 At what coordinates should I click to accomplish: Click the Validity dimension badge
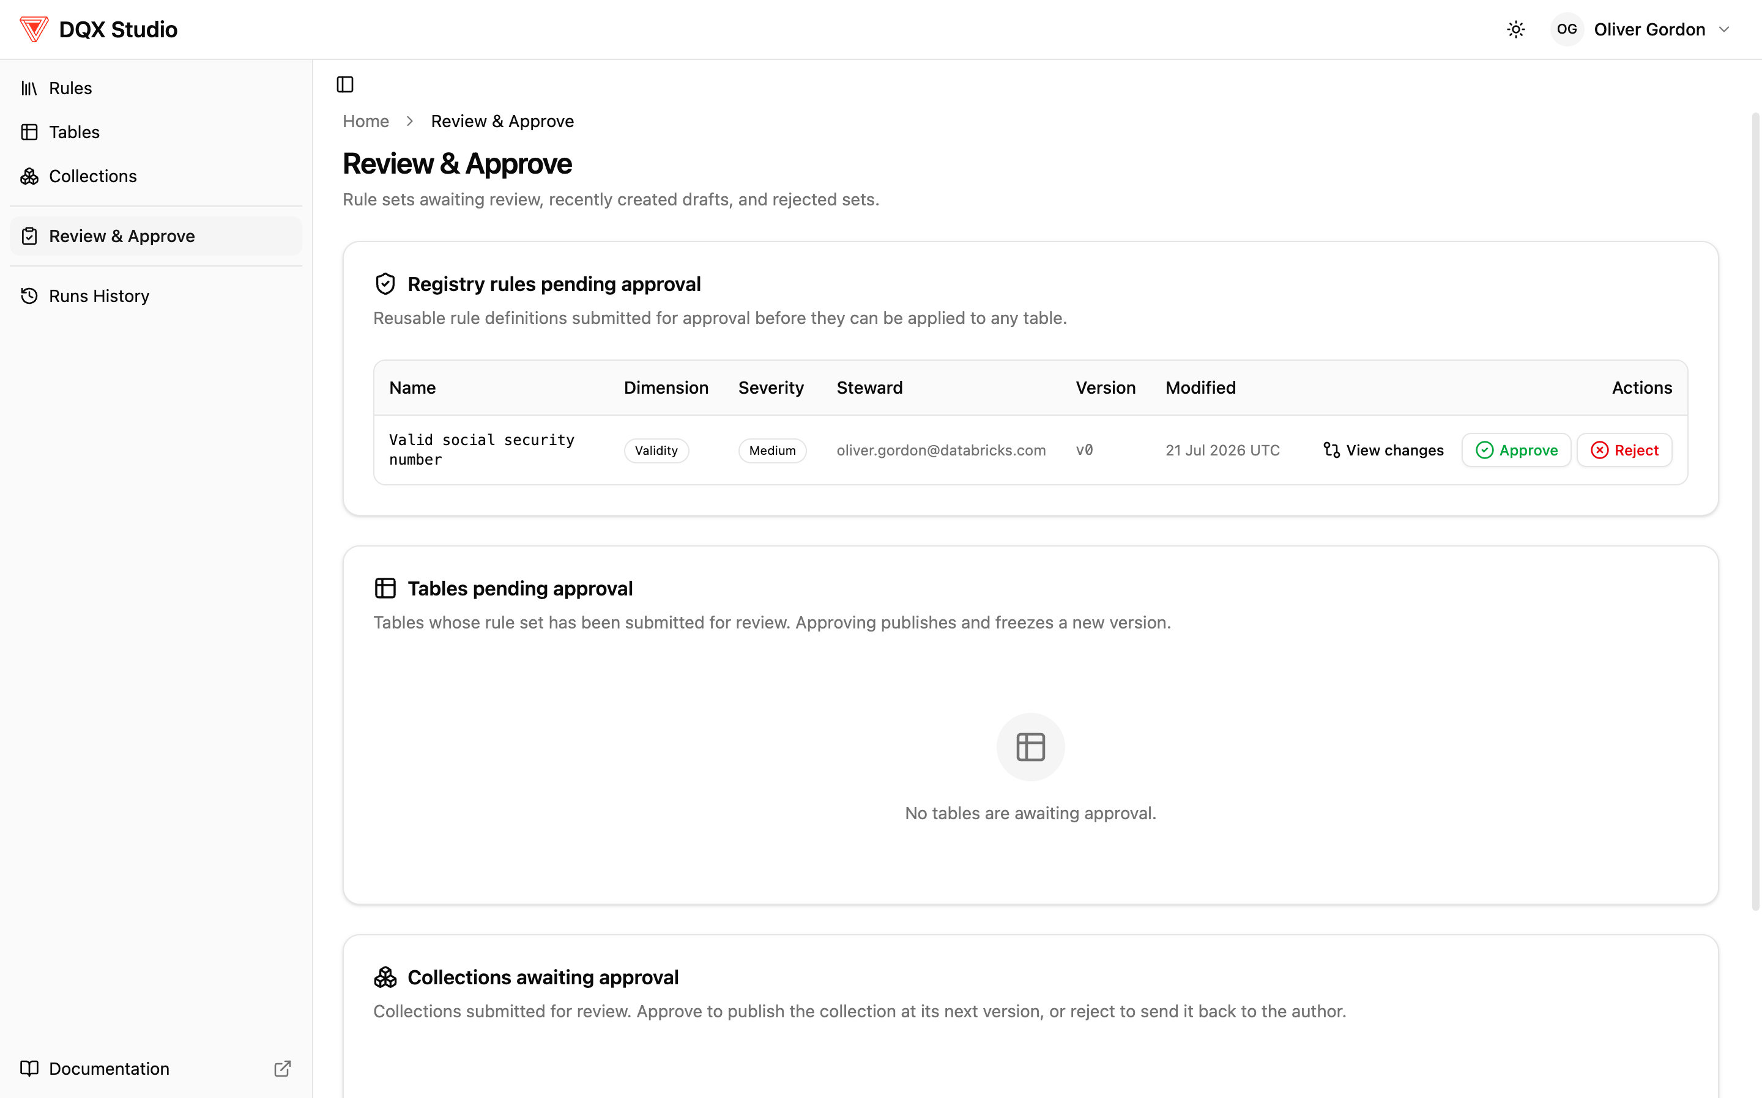656,450
